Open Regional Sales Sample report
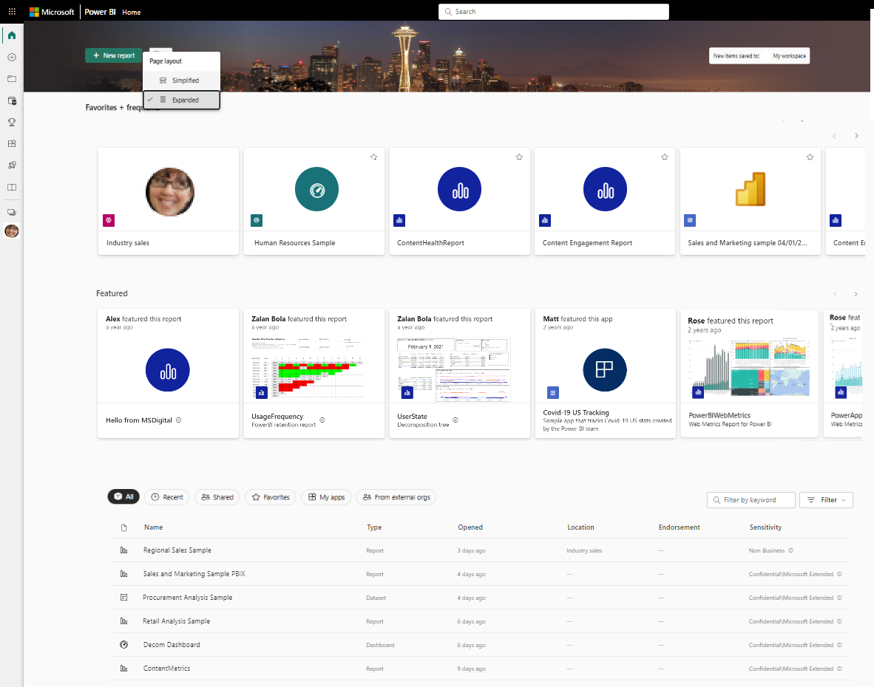The width and height of the screenshot is (874, 687). pos(177,550)
